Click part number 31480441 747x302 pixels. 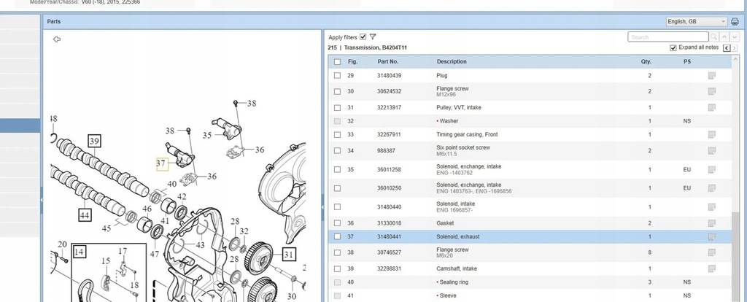389,237
